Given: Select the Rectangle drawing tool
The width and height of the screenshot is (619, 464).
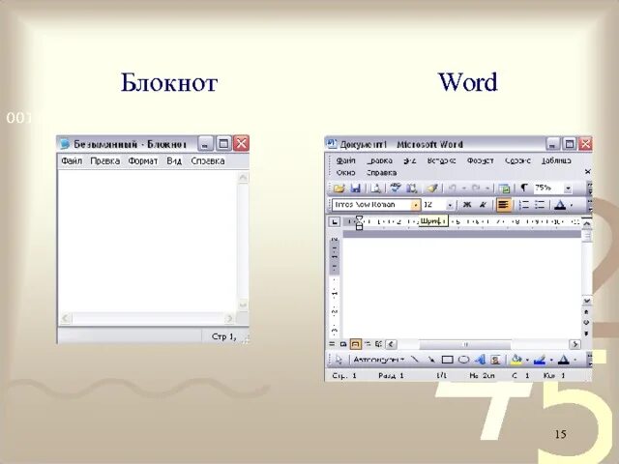Looking at the screenshot, I should 447,360.
